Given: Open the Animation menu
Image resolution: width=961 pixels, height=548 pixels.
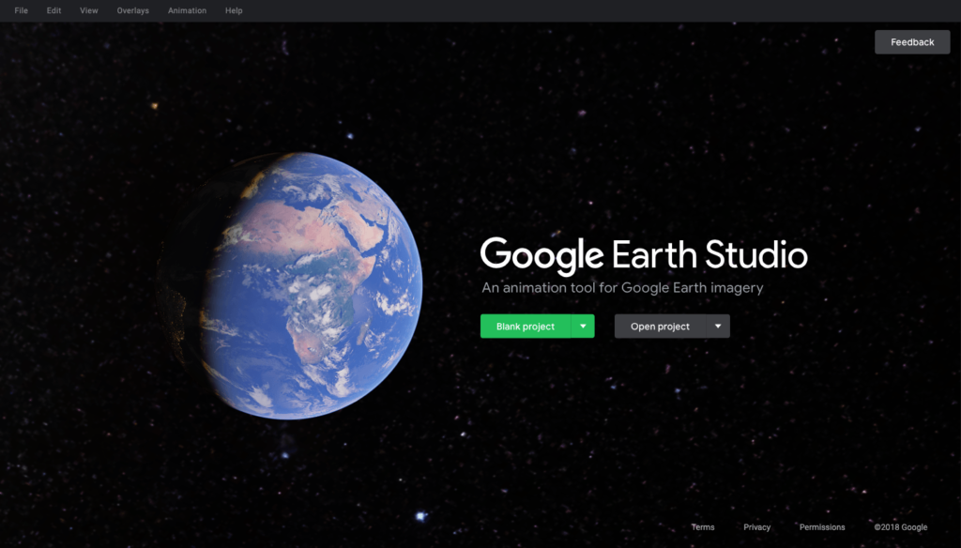Looking at the screenshot, I should [187, 10].
